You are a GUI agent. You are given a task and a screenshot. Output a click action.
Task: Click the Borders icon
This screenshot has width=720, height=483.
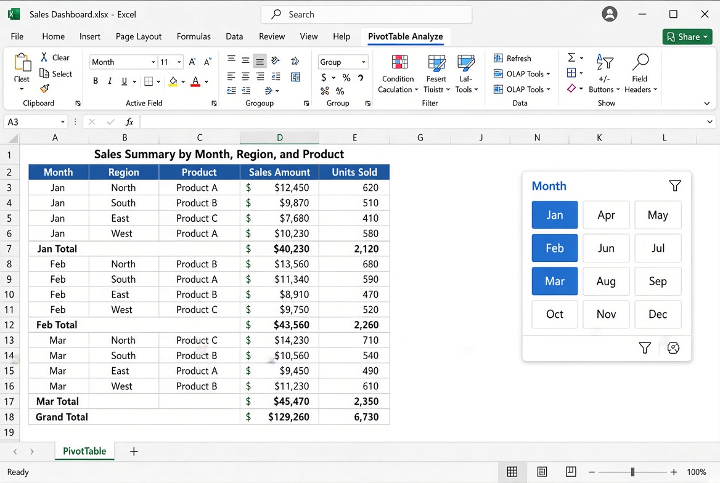click(x=149, y=81)
